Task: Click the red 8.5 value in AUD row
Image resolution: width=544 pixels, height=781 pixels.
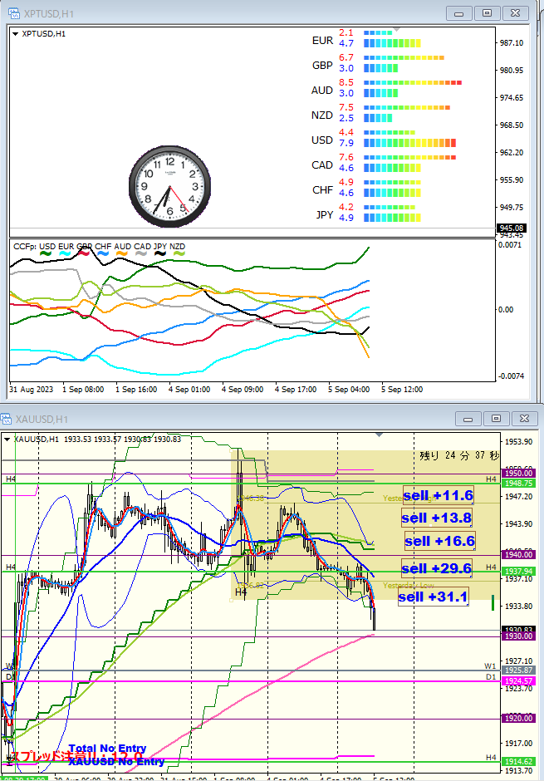Action: 346,82
